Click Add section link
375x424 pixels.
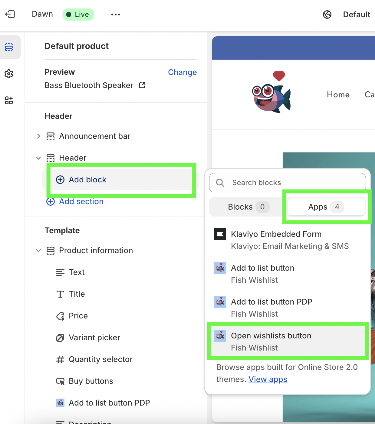(81, 201)
